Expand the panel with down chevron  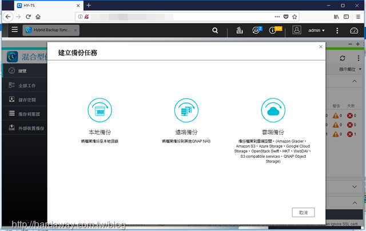(355, 186)
